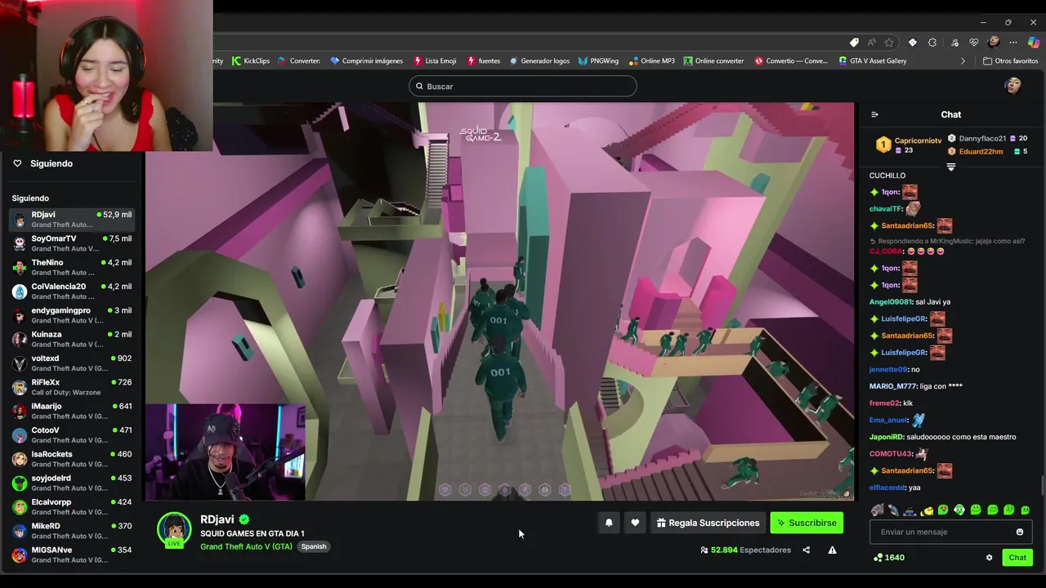Screen dimensions: 1046x588
Task: Open Elcalvorpp followed channel
Action: [x=72, y=506]
